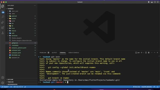The width and height of the screenshot is (160, 90).
Task: Open the Manage settings gear
Action: click(3, 83)
